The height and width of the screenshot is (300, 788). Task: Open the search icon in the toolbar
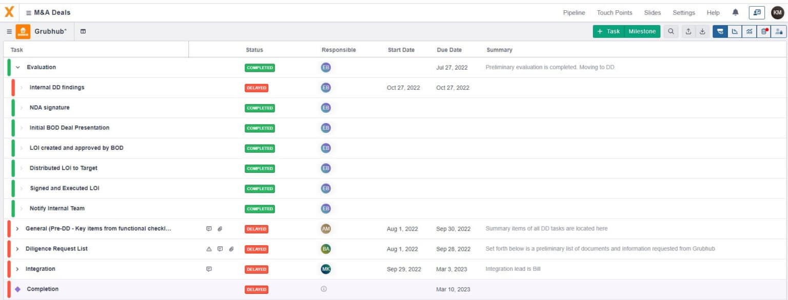pos(671,31)
